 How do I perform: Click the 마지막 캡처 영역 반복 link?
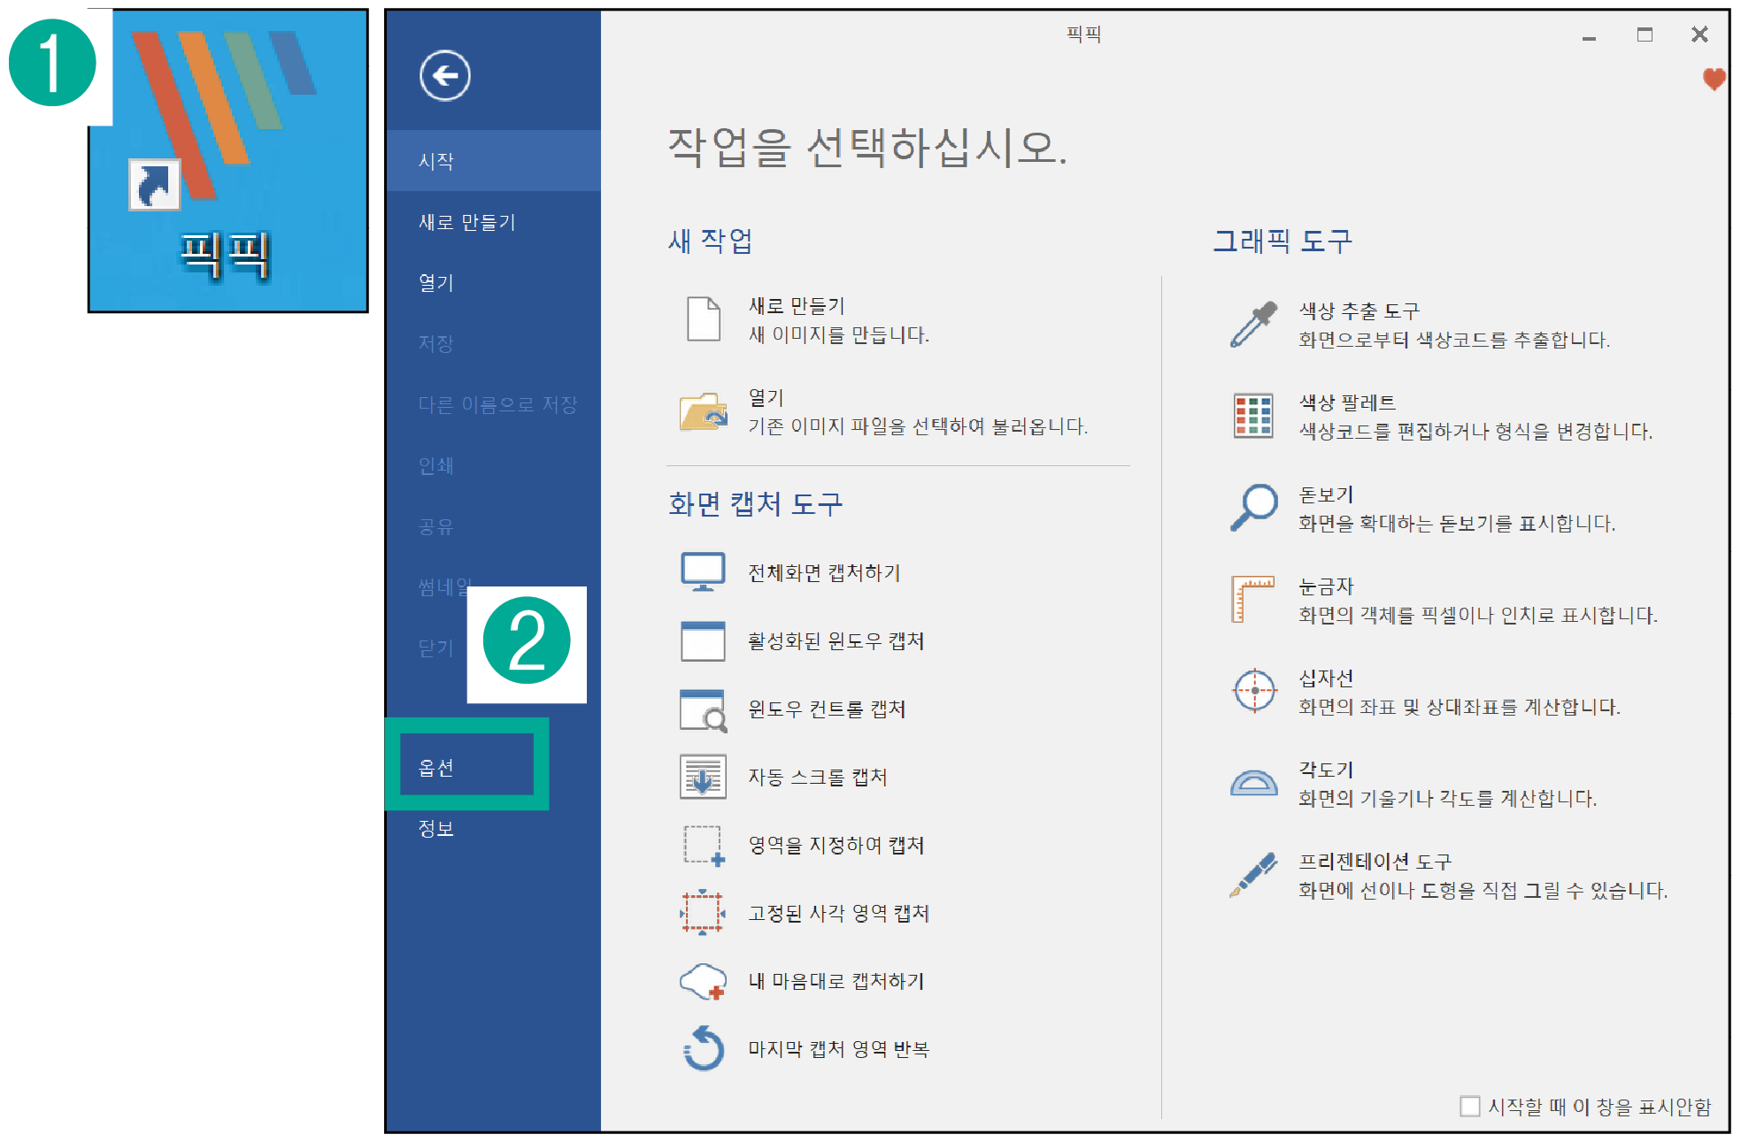(838, 1049)
